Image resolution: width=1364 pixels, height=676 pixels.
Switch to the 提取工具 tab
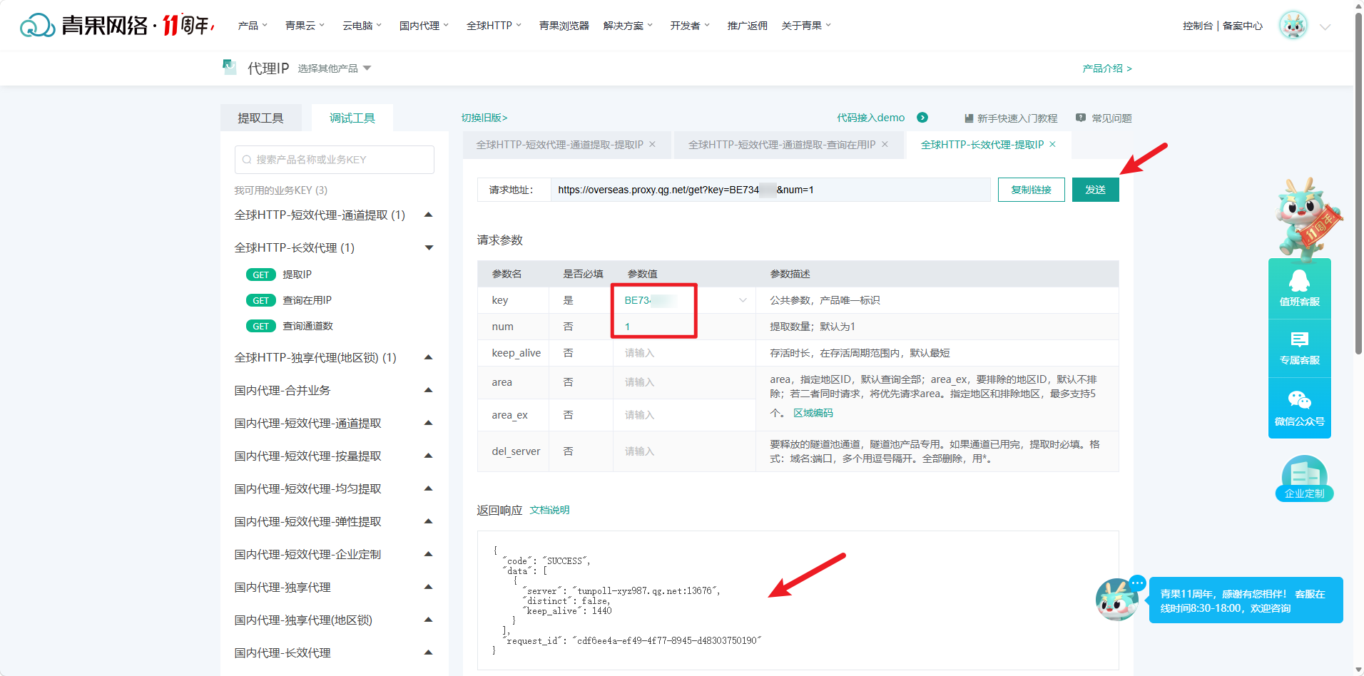pos(260,118)
